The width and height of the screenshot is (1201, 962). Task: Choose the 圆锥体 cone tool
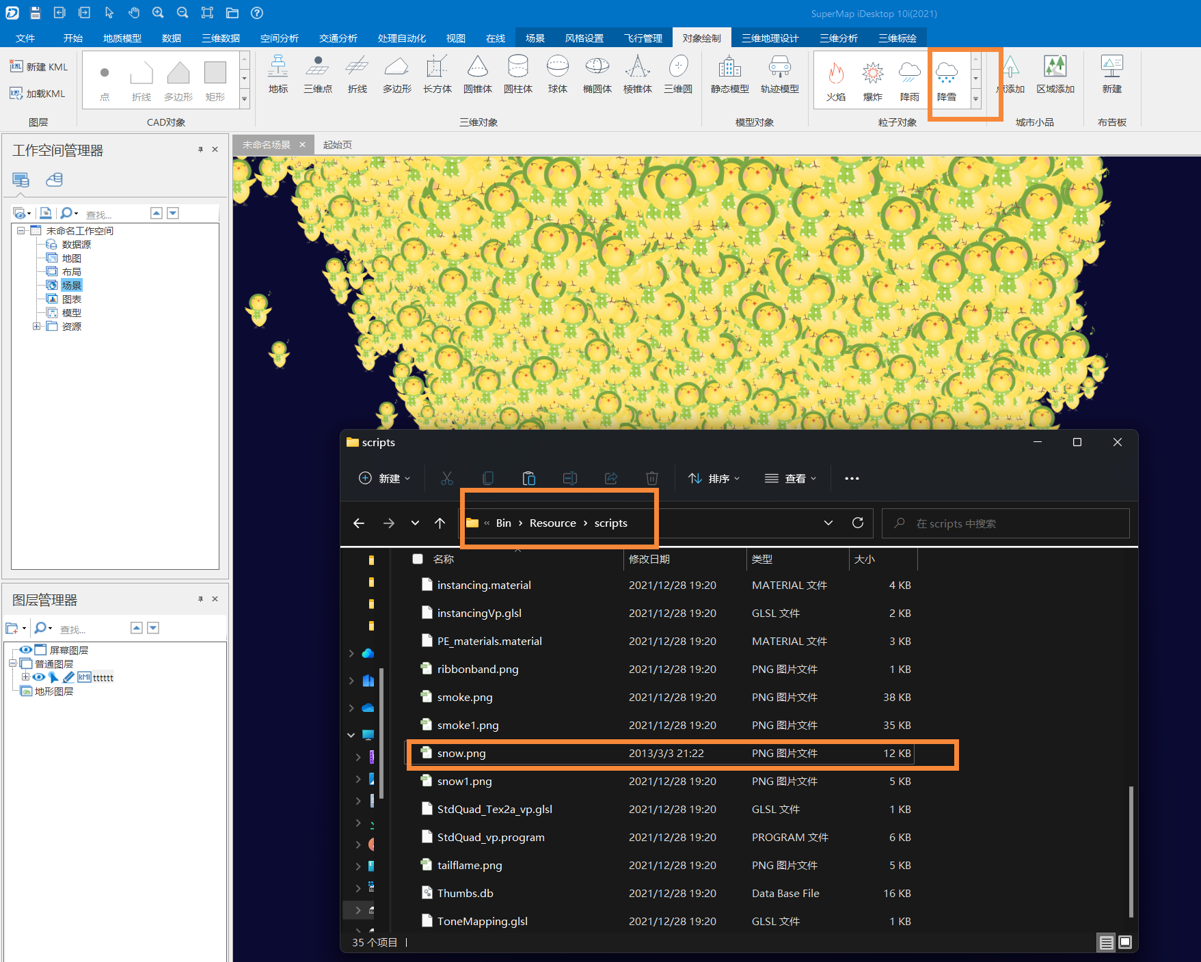point(478,75)
